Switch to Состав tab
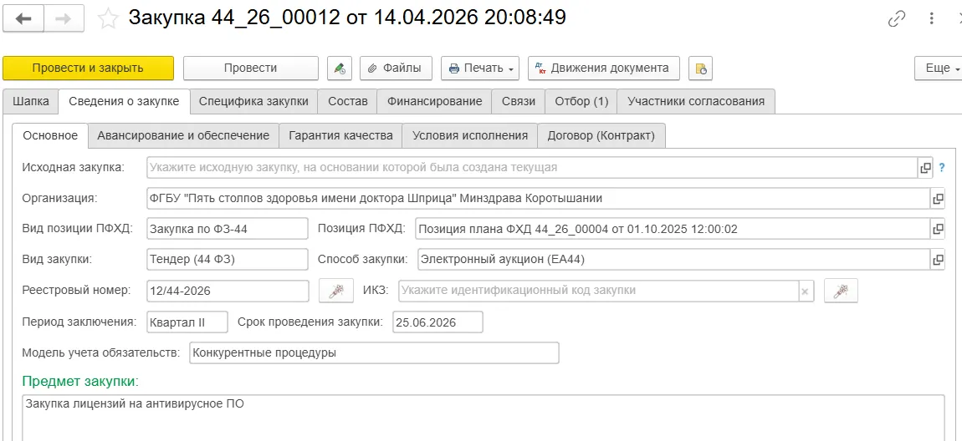The image size is (962, 441). [x=347, y=102]
